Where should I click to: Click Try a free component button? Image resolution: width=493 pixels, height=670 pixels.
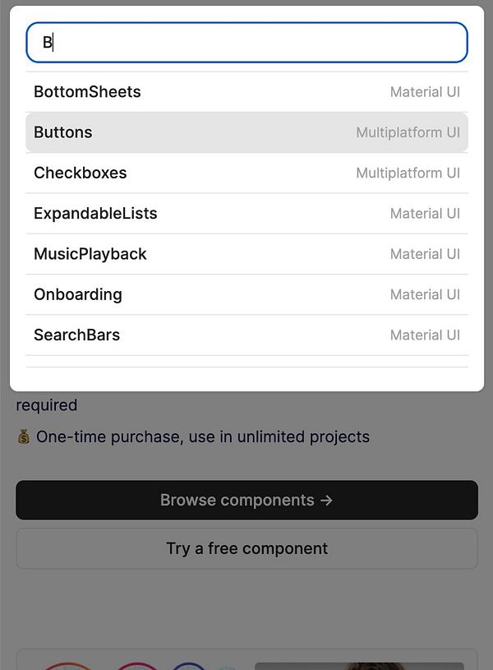(246, 548)
